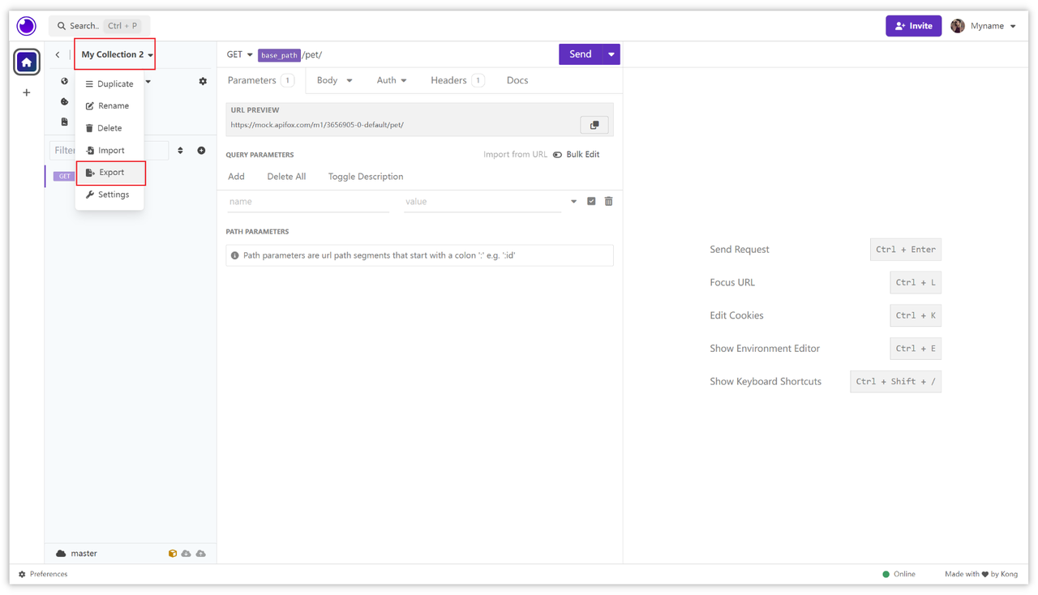The image size is (1038, 595).
Task: Click Made with heart by Kong
Action: 981,574
